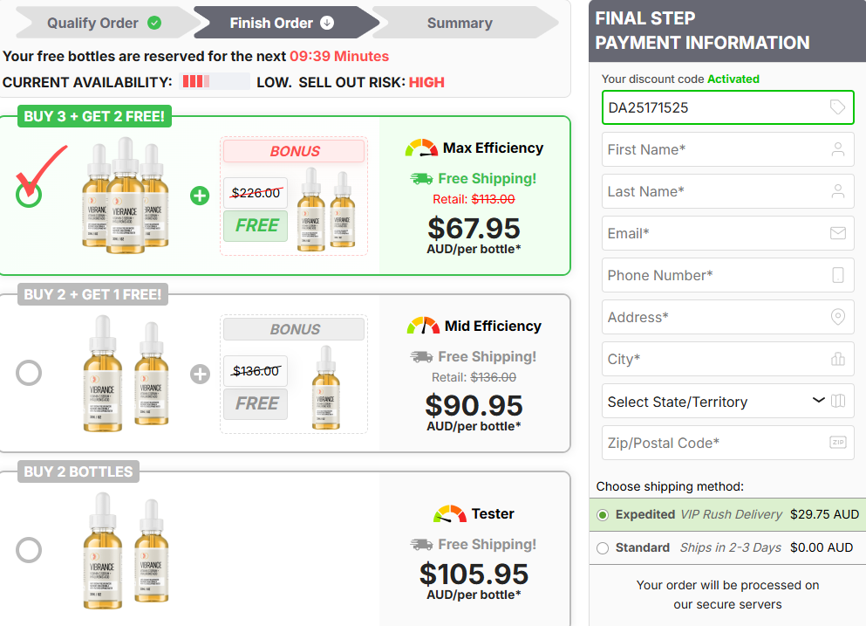The height and width of the screenshot is (626, 866).
Task: Focus the Last Name input field
Action: (x=727, y=191)
